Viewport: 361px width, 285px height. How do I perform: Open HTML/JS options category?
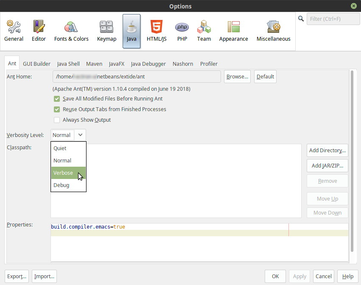(x=157, y=31)
